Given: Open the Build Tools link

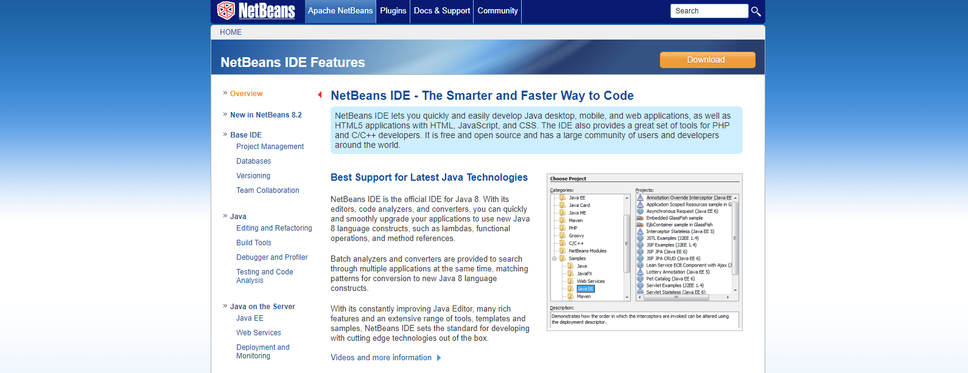Looking at the screenshot, I should coord(254,243).
